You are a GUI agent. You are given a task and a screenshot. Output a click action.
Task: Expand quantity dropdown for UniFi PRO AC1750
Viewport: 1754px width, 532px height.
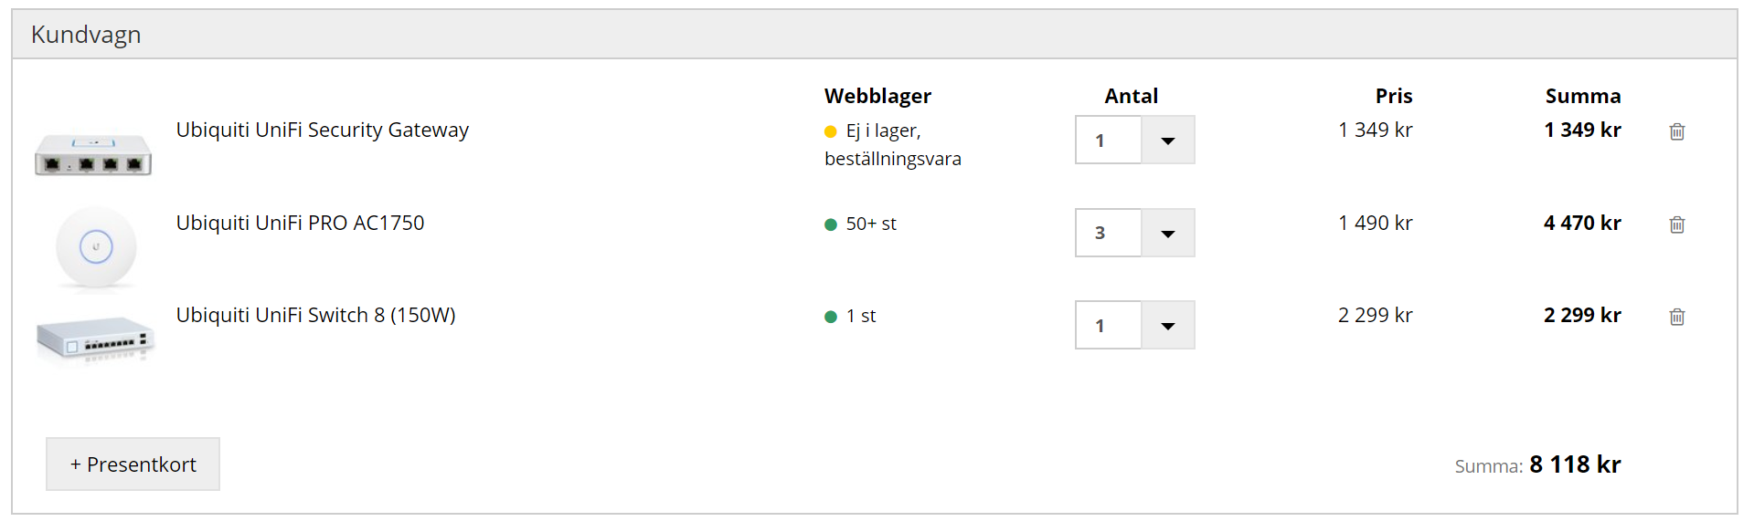click(1167, 234)
